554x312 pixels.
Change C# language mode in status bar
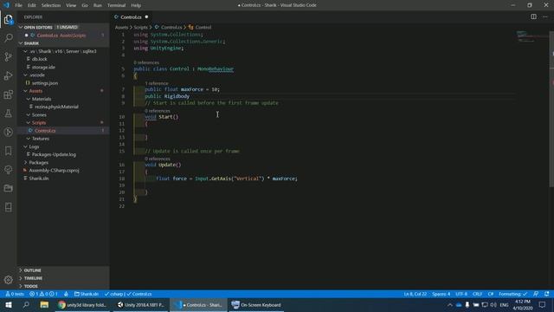pyautogui.click(x=491, y=294)
